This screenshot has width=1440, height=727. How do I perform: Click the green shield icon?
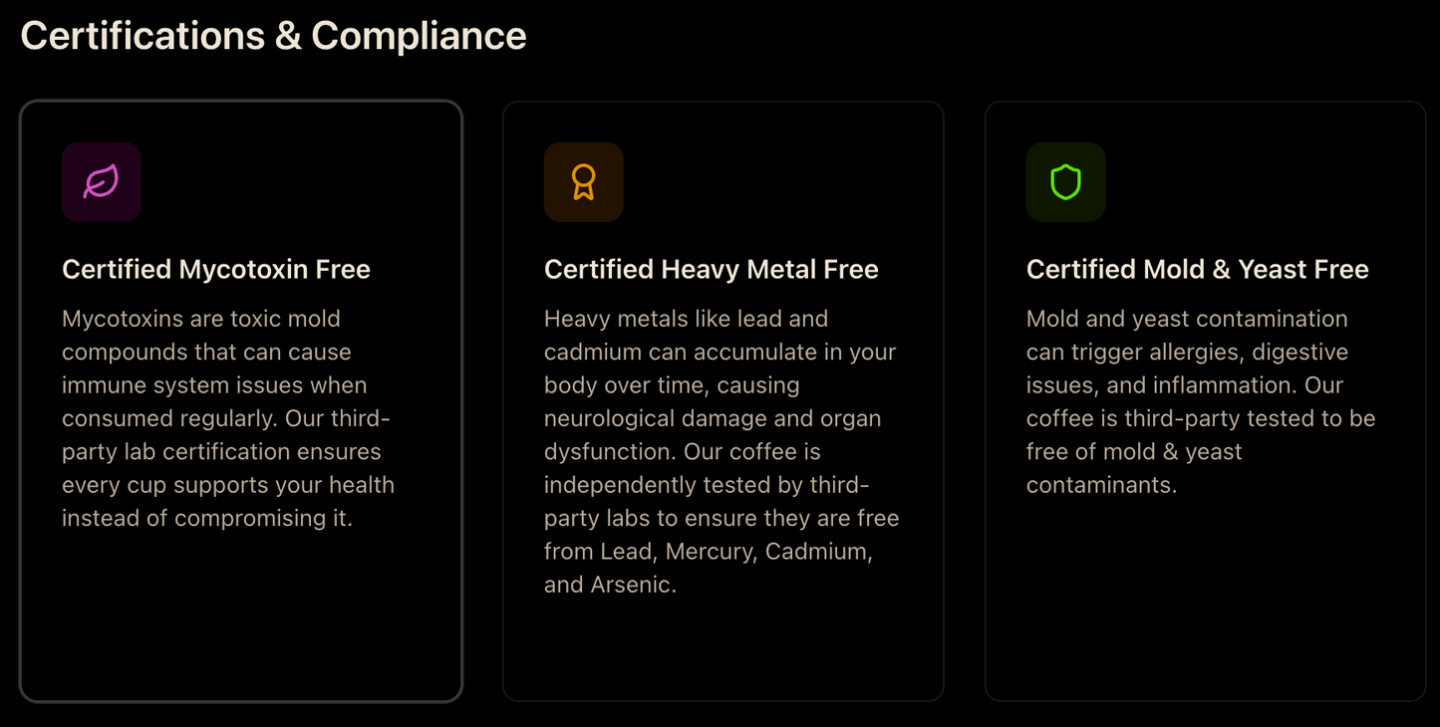click(x=1066, y=182)
